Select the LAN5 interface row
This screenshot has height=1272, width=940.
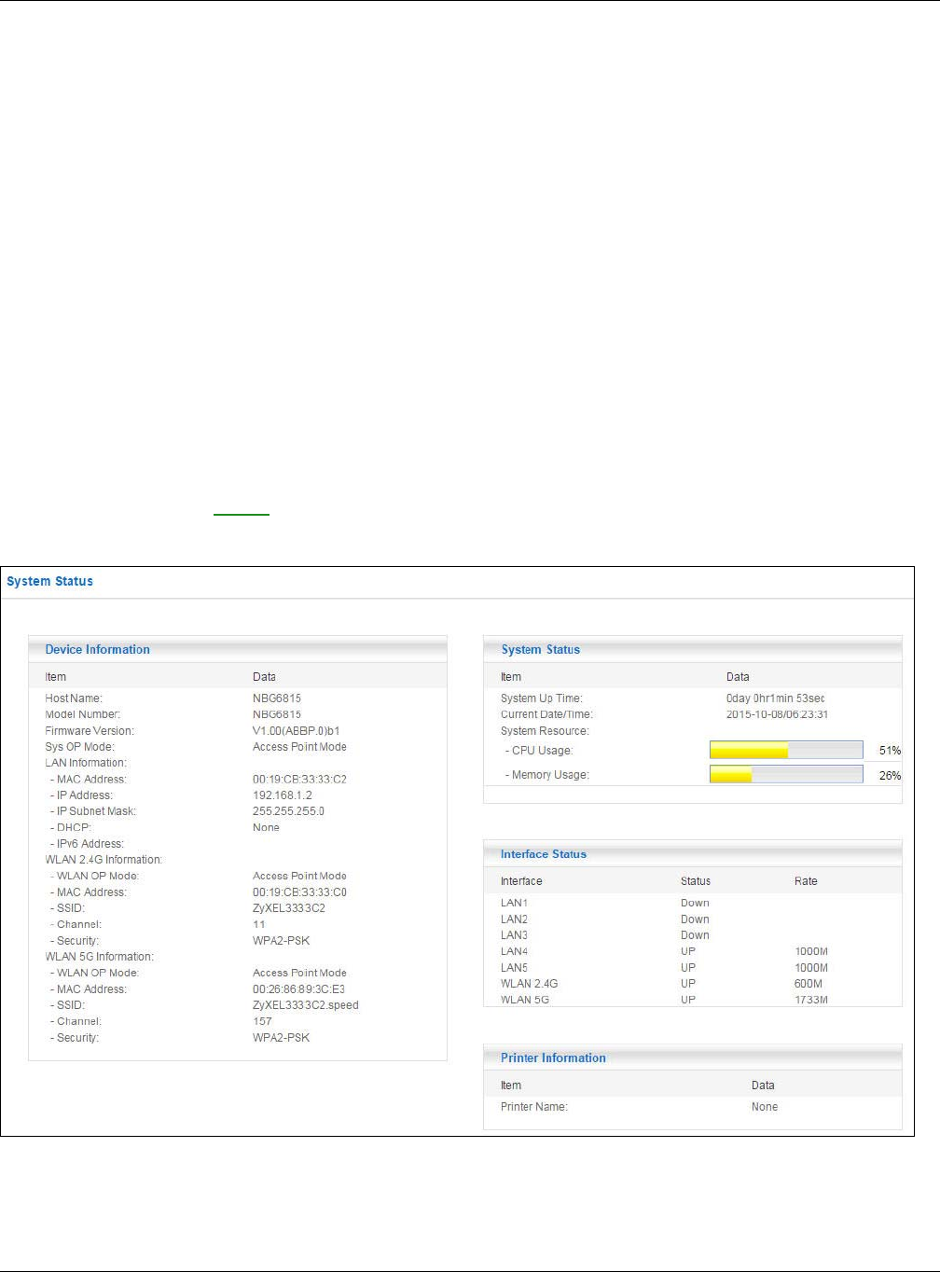click(693, 968)
